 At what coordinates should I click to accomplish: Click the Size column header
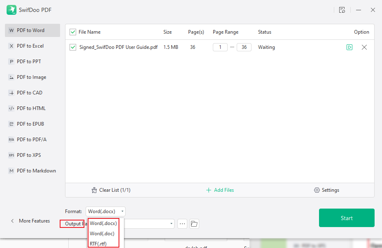[168, 32]
